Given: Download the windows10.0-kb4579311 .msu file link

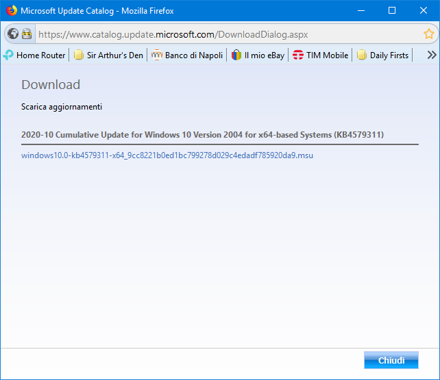Looking at the screenshot, I should click(167, 155).
